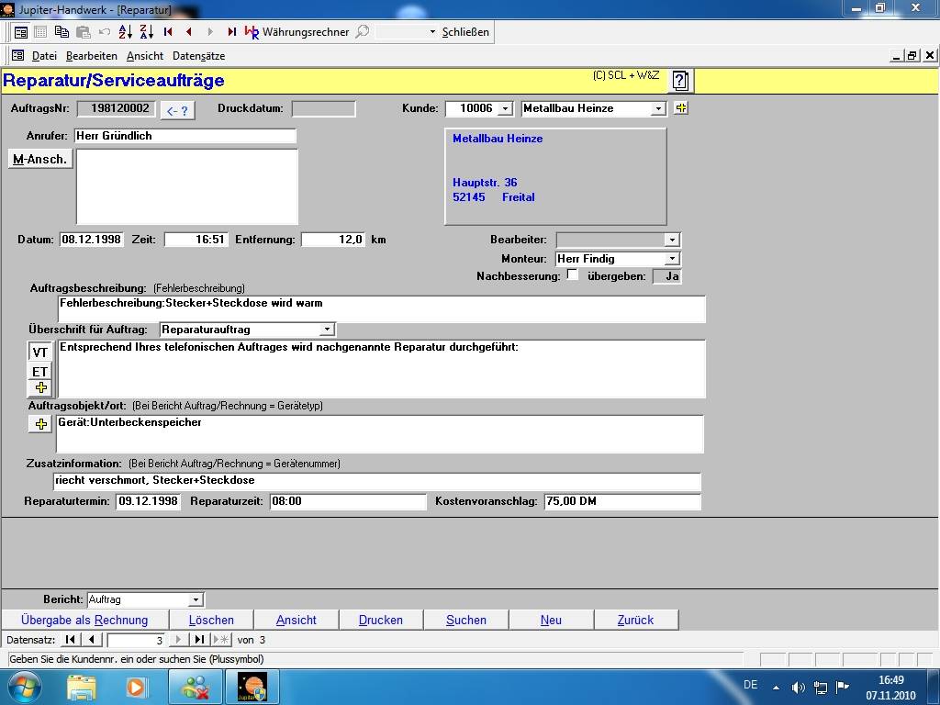Open the Währungsrechner currency calculator
The width and height of the screenshot is (940, 705).
coord(297,31)
